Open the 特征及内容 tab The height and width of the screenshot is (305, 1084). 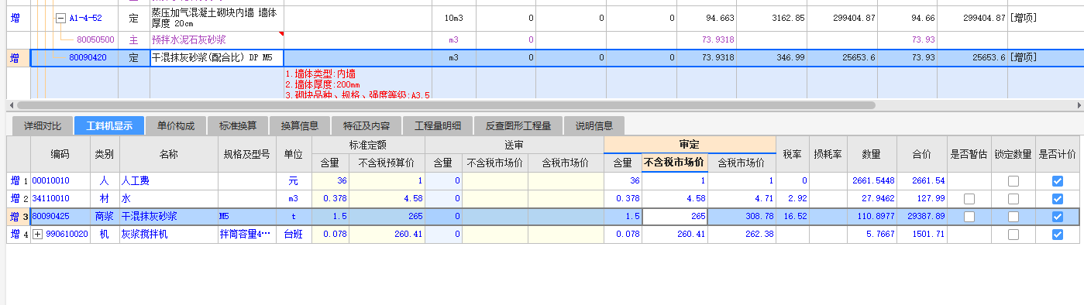pyautogui.click(x=366, y=125)
